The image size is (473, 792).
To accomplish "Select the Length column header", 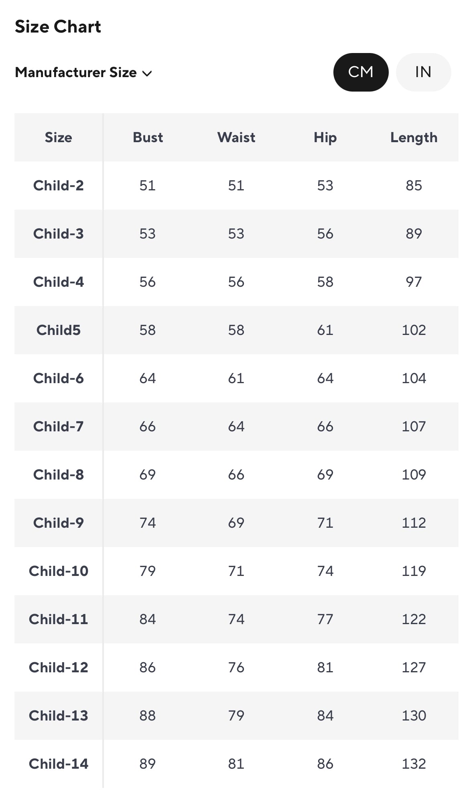I will [x=414, y=137].
